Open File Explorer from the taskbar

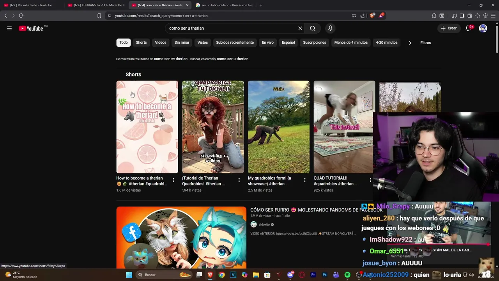pyautogui.click(x=256, y=275)
